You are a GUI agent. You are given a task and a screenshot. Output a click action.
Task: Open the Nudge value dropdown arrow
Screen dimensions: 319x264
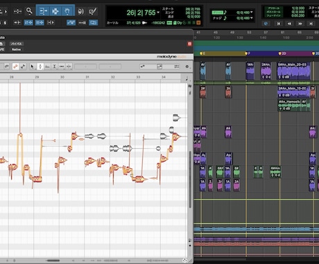[x=252, y=18]
